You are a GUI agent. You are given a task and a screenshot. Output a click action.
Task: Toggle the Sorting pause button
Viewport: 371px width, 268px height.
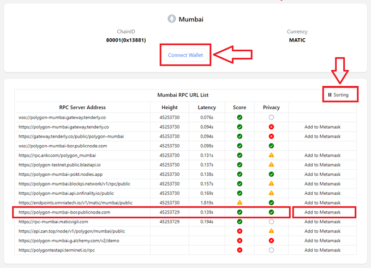pyautogui.click(x=338, y=95)
